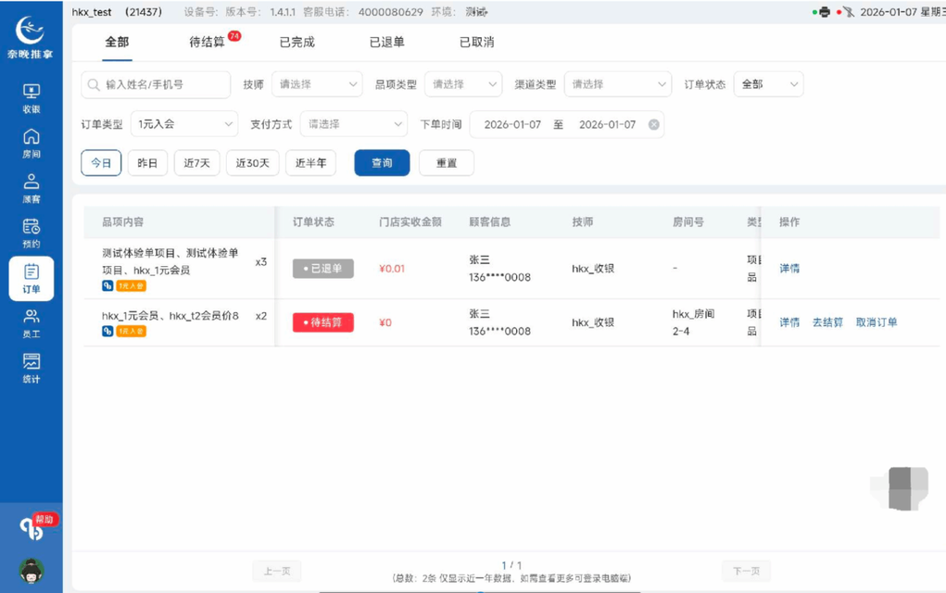Switch date range to 昨日
This screenshot has width=946, height=593.
tap(147, 162)
